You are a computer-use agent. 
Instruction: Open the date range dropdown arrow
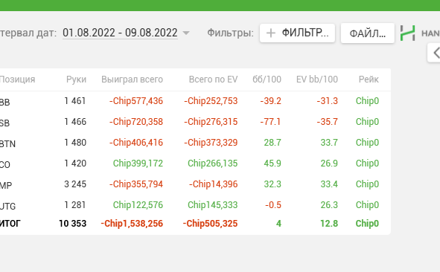[186, 33]
